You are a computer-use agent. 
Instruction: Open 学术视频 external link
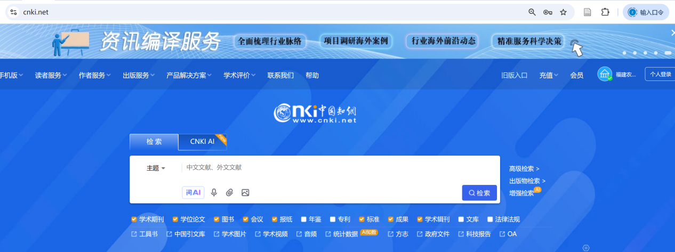click(271, 234)
